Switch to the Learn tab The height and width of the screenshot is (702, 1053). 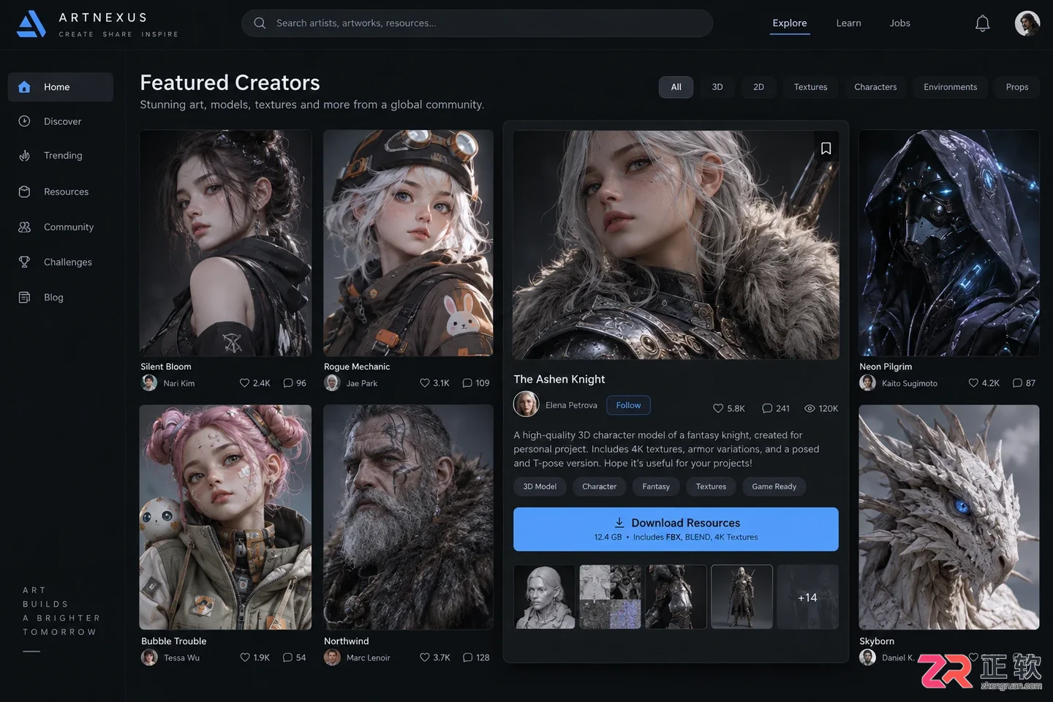click(848, 23)
